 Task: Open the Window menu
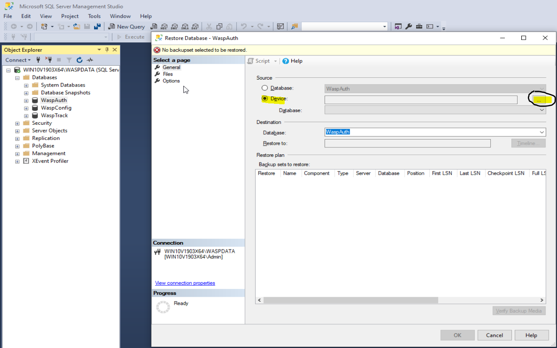120,16
